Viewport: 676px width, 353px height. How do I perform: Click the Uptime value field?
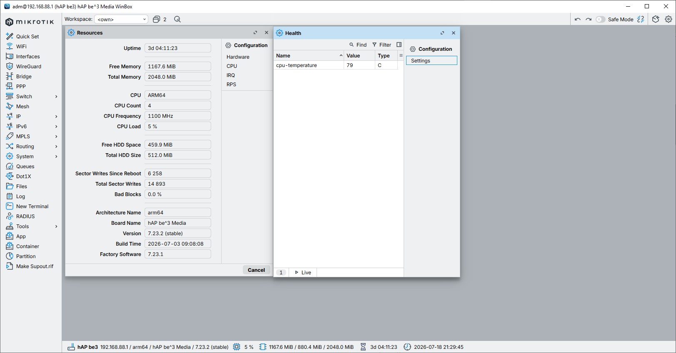coord(178,48)
